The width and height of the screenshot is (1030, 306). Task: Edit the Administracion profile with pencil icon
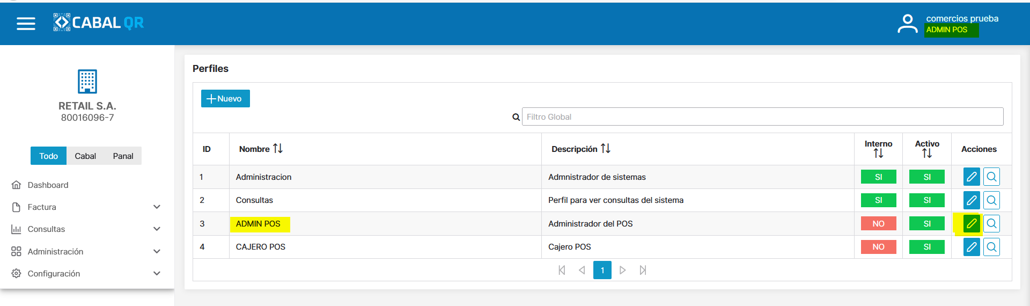(971, 177)
